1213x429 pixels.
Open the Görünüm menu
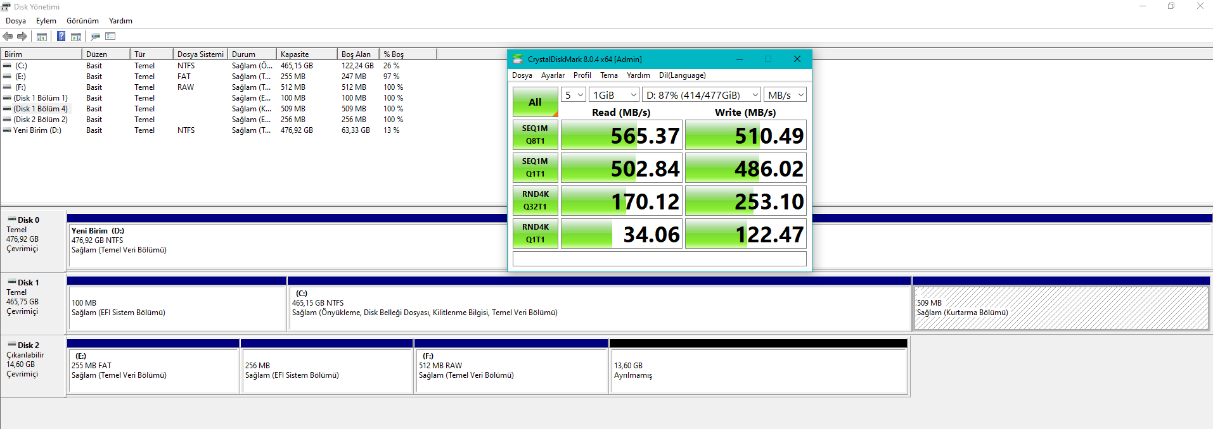click(82, 21)
